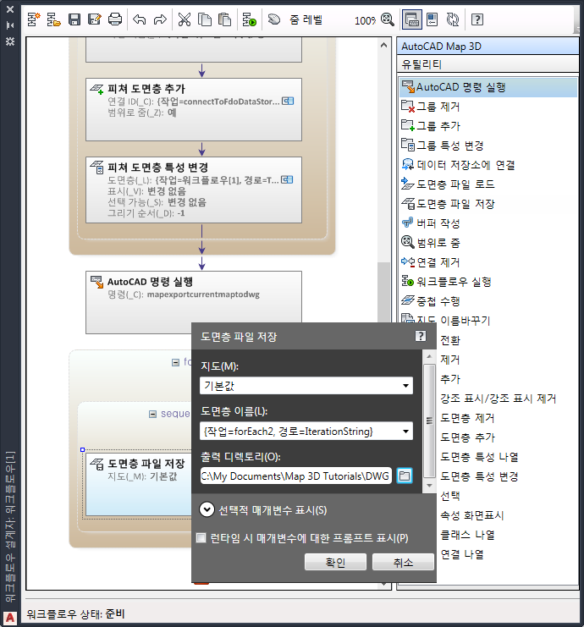Select 버퍼 작성 activity
Image resolution: width=584 pixels, height=627 pixels.
point(488,223)
